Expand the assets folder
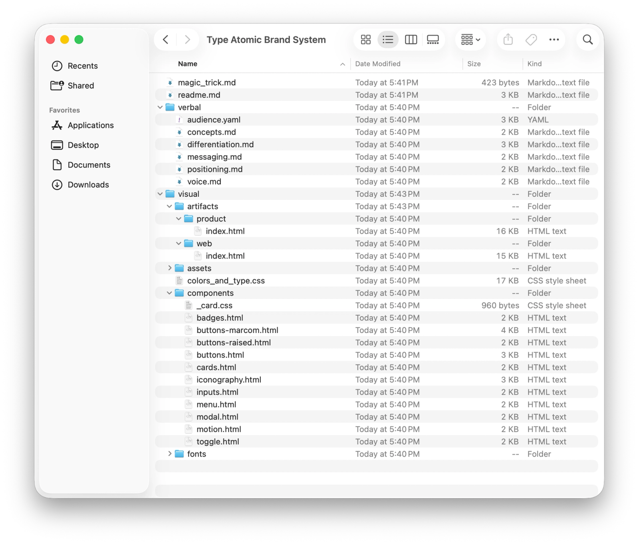 170,268
